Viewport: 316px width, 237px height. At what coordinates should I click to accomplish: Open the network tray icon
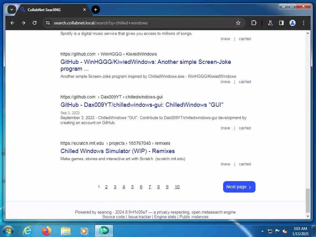(270, 231)
